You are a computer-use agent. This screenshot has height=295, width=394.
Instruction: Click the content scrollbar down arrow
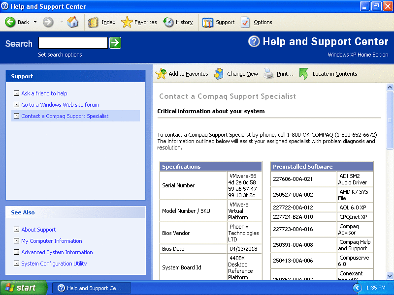(x=390, y=276)
